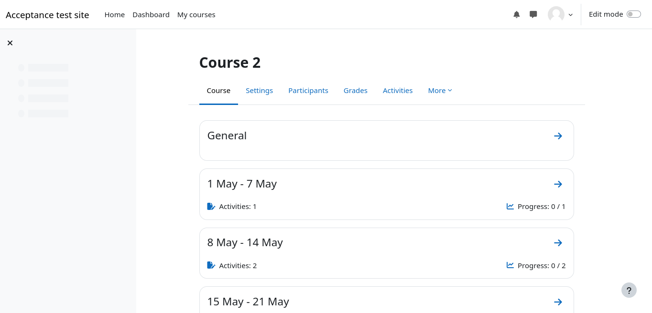Go to Dashboard in the top navigation
652x313 pixels.
151,15
